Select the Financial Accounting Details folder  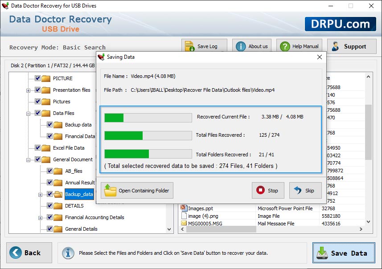(94, 217)
